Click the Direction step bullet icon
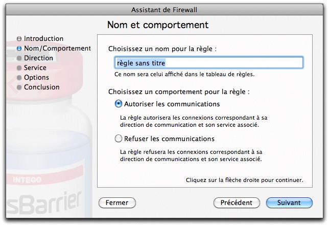This screenshot has height=226, width=329. click(19, 58)
